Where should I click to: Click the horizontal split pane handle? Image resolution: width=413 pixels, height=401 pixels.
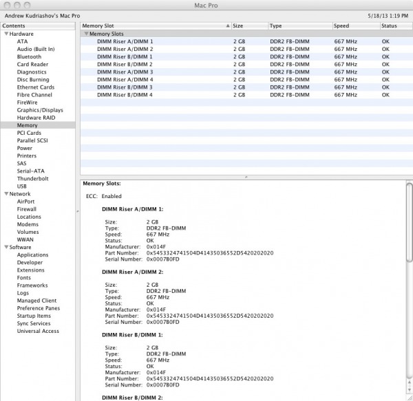coord(246,177)
